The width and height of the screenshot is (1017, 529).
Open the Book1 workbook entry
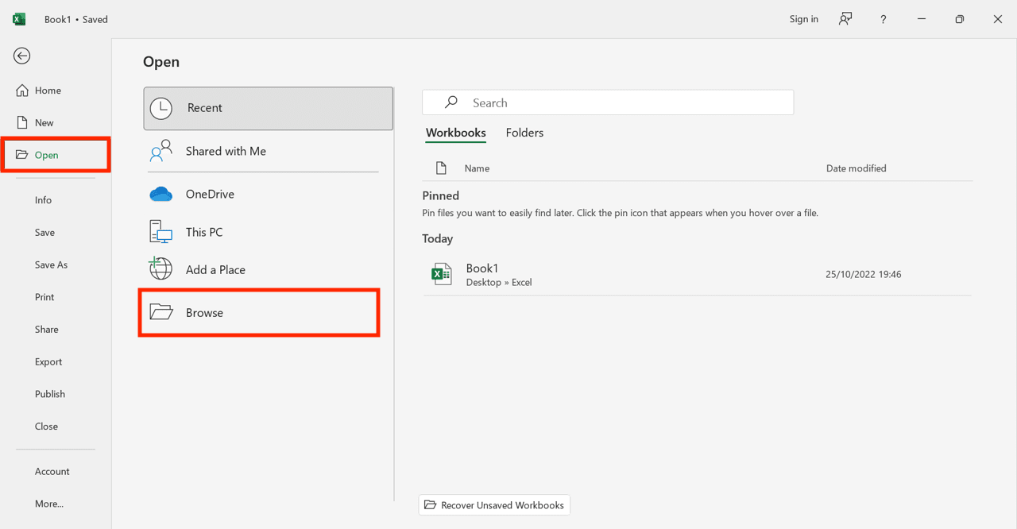pos(697,275)
